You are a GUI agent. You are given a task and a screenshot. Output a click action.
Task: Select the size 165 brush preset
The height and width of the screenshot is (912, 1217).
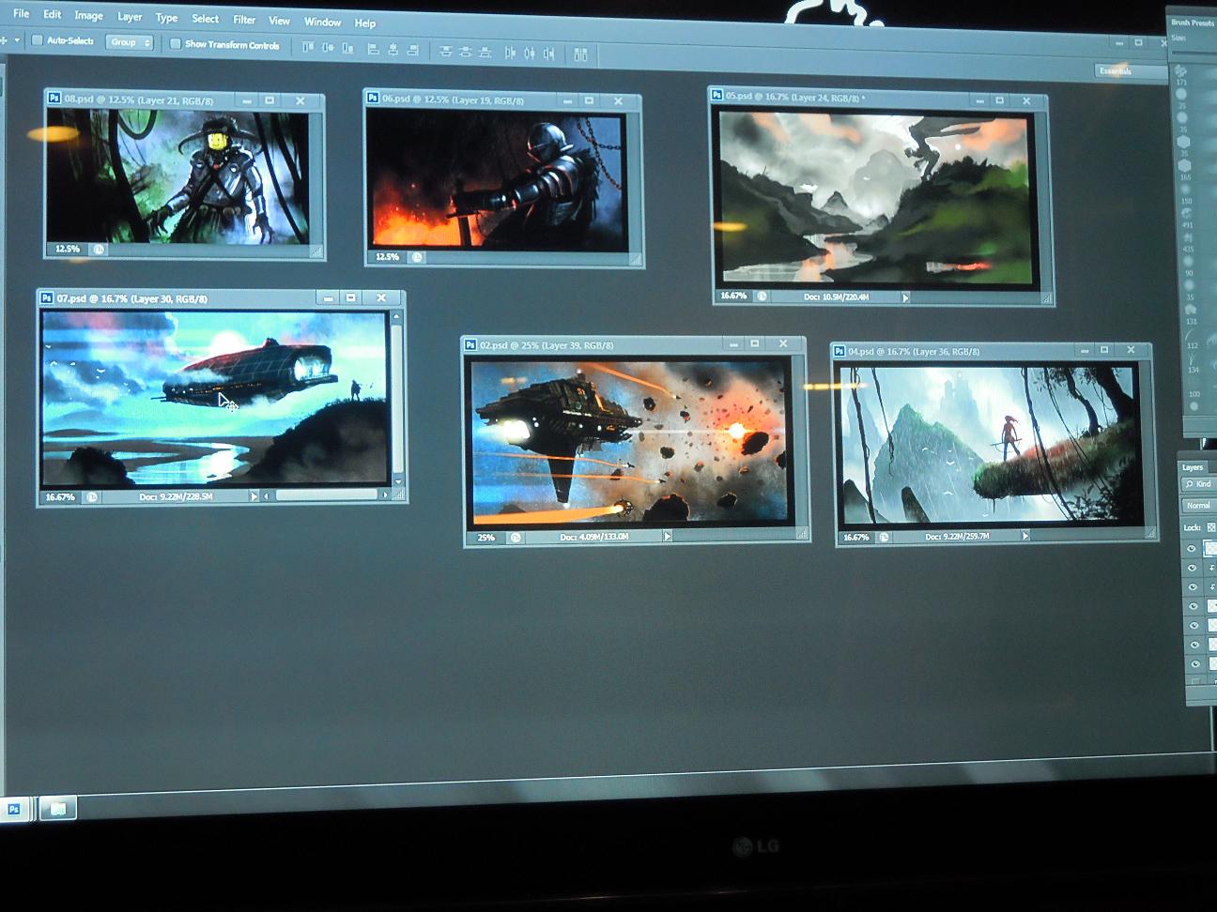[1184, 166]
